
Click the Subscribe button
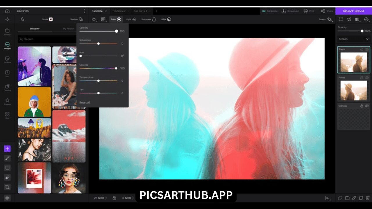coord(269,11)
